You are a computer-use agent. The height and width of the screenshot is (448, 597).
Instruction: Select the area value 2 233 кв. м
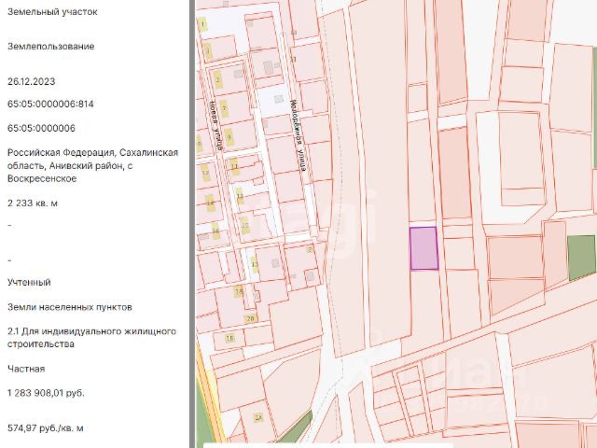[33, 203]
